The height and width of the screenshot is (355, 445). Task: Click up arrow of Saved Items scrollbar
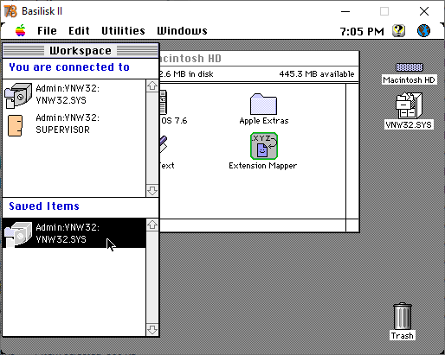[x=152, y=225]
